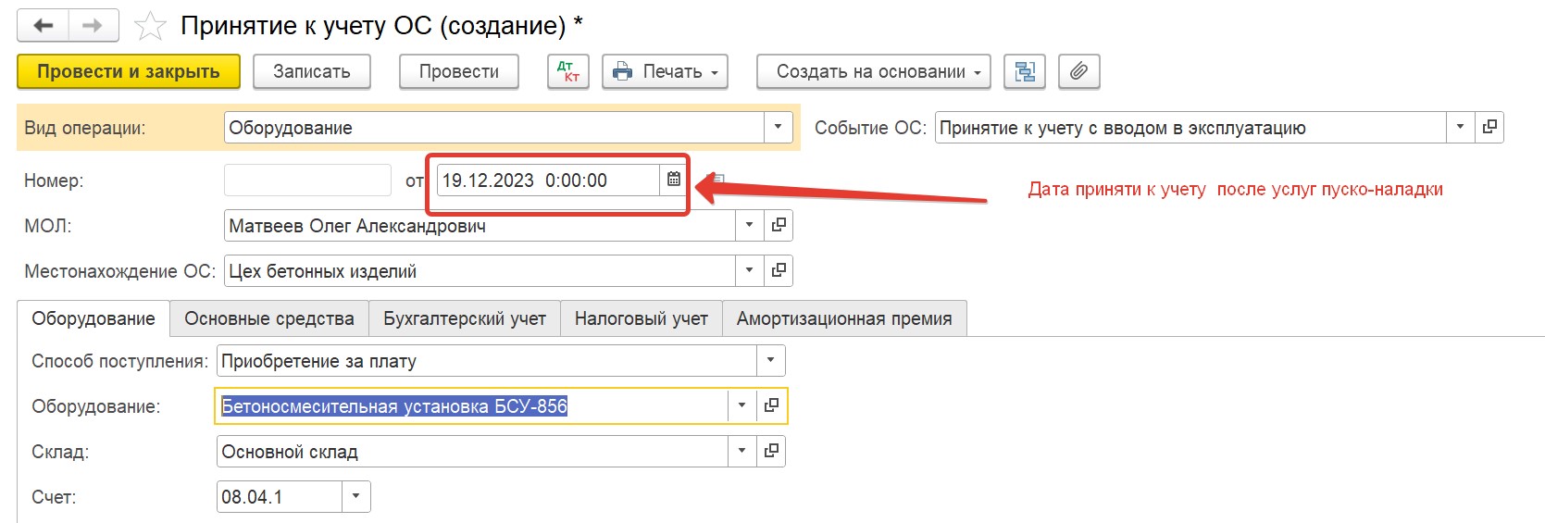Click Счет field value 08.04.1
Image resolution: width=1545 pixels, height=523 pixels.
280,496
